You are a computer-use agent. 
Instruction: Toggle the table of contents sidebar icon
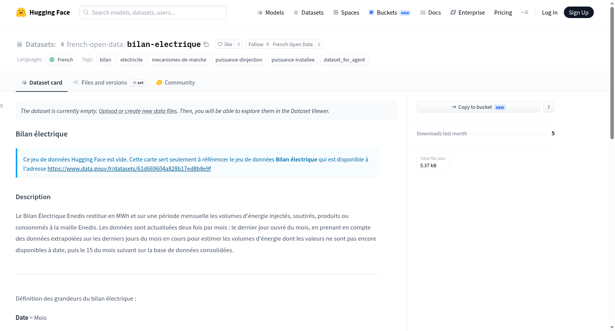2,106
